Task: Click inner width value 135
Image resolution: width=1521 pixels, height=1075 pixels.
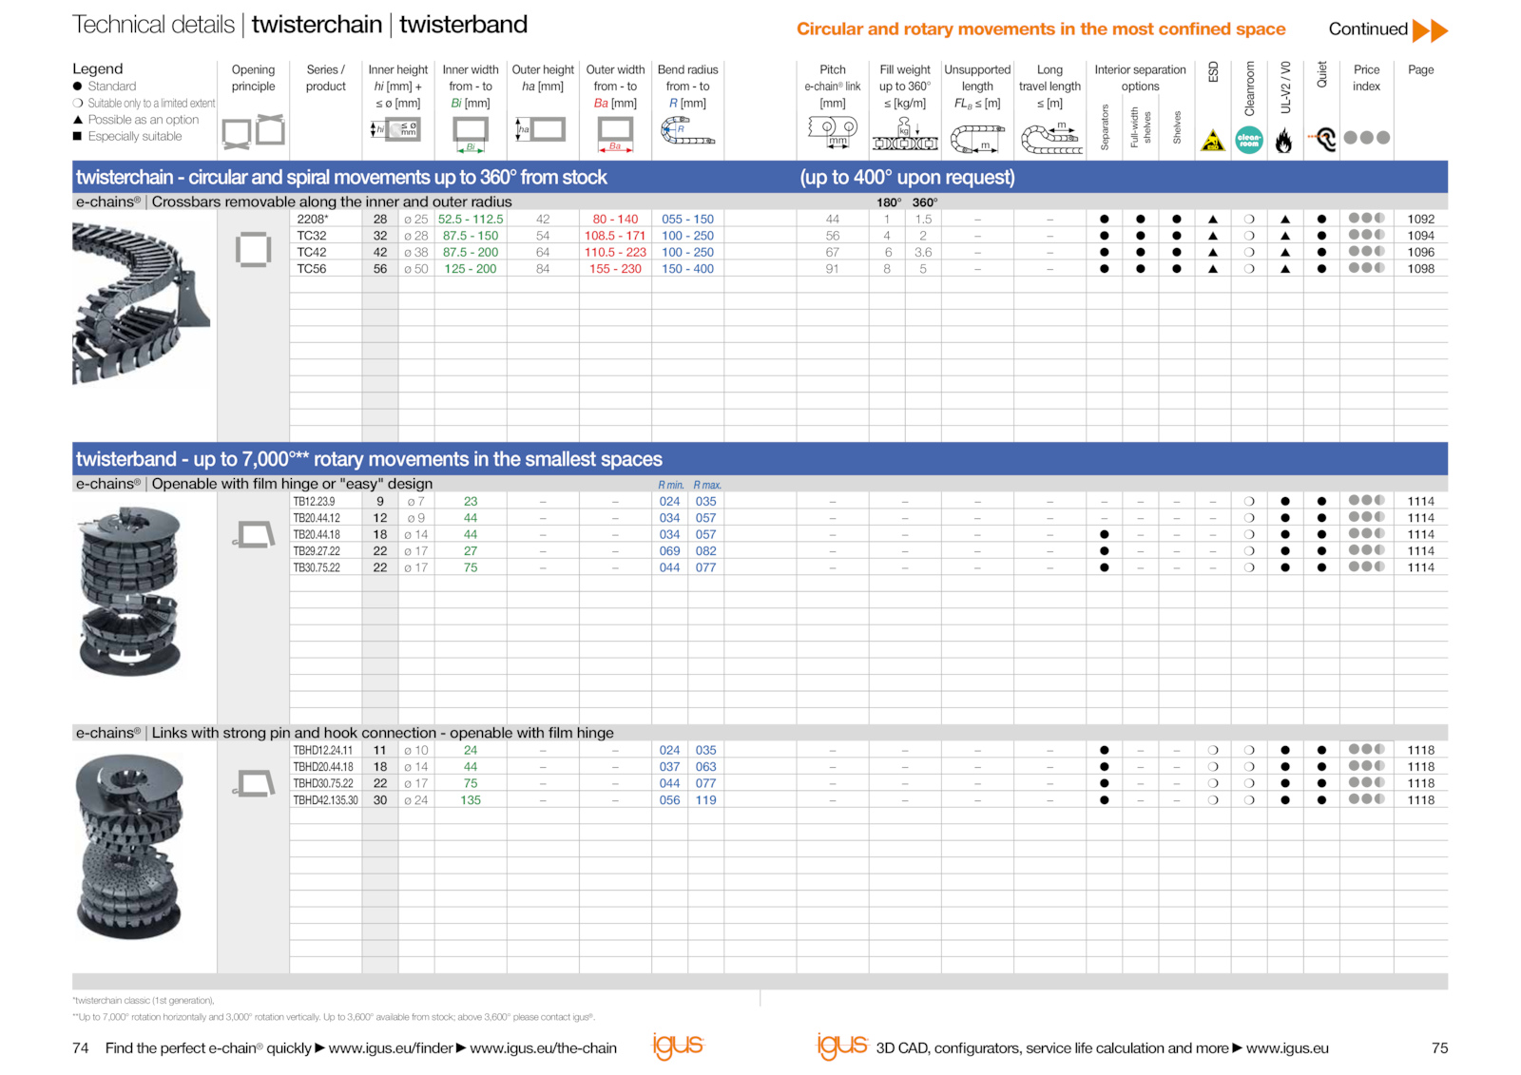Action: [471, 800]
